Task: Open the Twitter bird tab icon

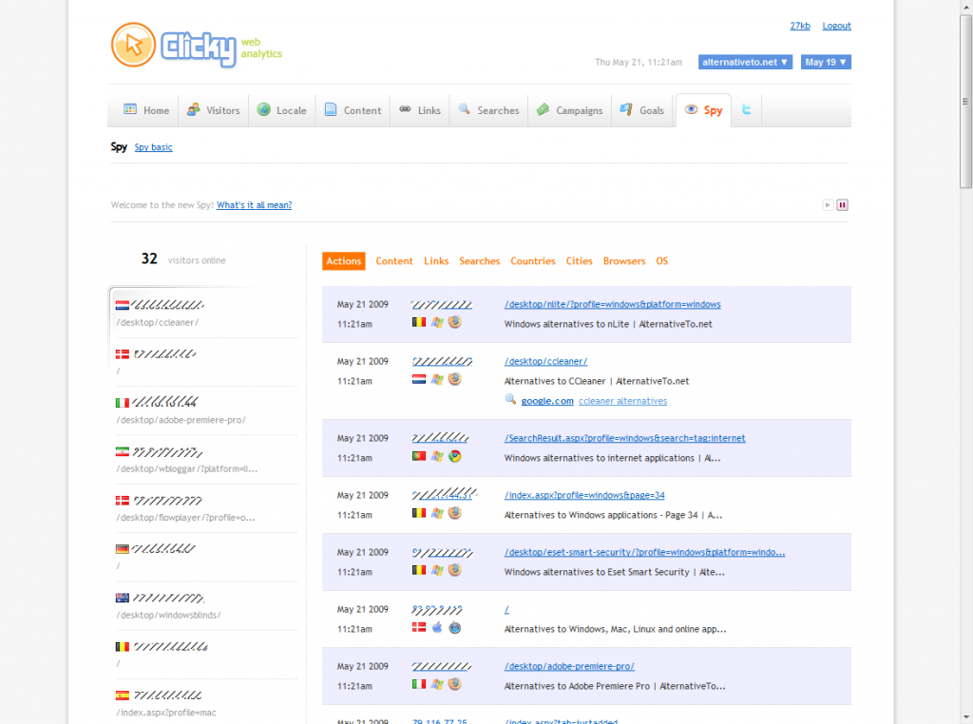Action: (x=747, y=110)
